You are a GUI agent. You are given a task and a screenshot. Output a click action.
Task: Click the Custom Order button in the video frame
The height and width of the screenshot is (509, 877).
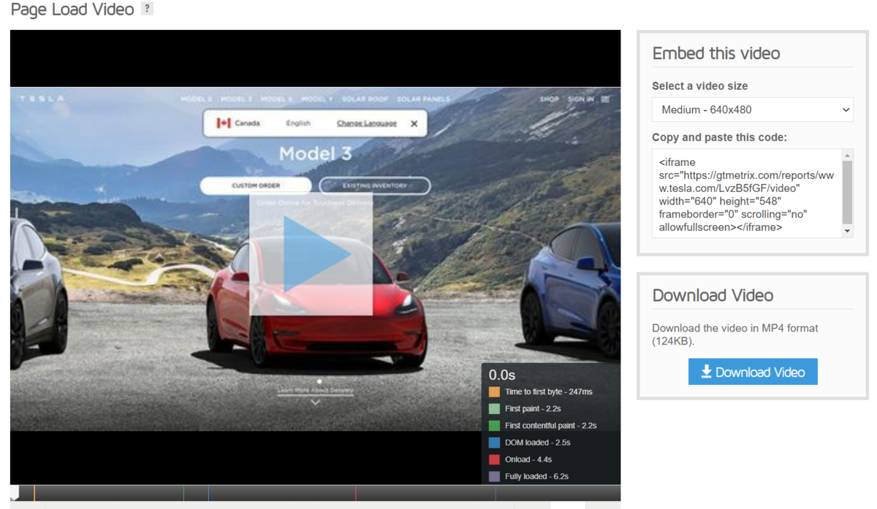tap(256, 185)
